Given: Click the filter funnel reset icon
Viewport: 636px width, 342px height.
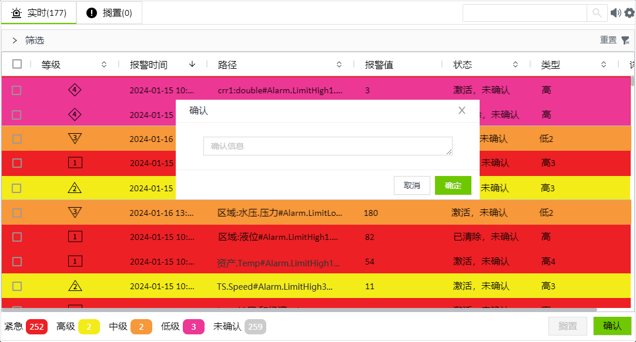Looking at the screenshot, I should [625, 40].
